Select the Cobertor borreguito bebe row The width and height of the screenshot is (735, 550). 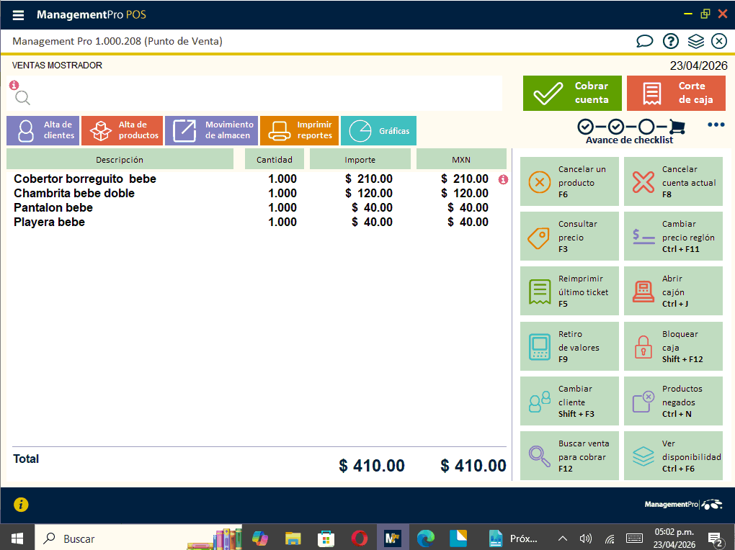click(85, 179)
